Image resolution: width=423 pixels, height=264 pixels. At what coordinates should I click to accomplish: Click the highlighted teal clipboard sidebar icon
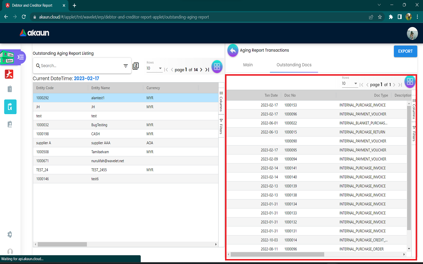point(10,107)
